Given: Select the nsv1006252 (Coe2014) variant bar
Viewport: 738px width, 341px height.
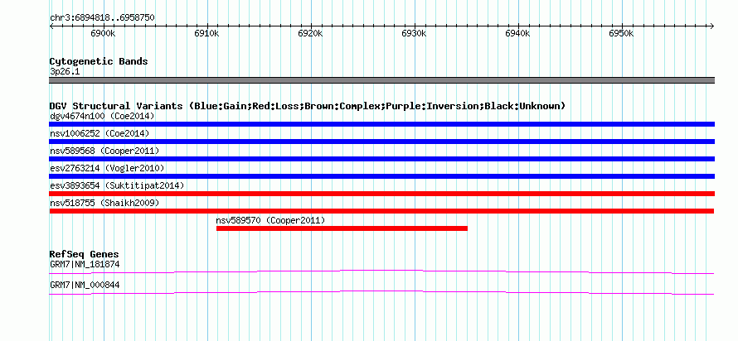Looking at the screenshot, I should (x=381, y=142).
